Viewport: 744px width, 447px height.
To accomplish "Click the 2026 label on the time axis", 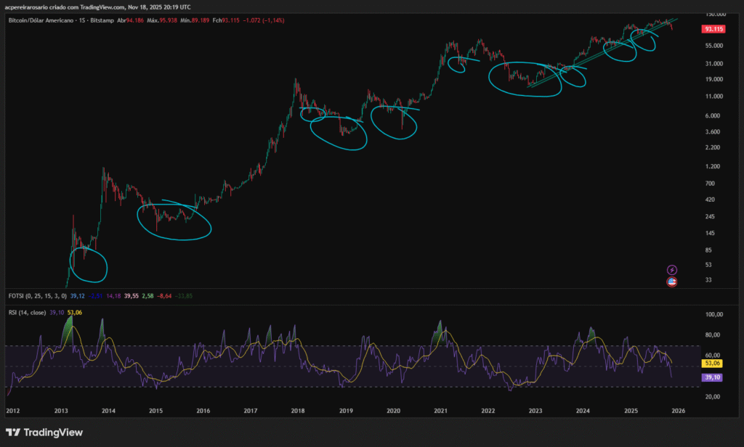I will pyautogui.click(x=679, y=411).
